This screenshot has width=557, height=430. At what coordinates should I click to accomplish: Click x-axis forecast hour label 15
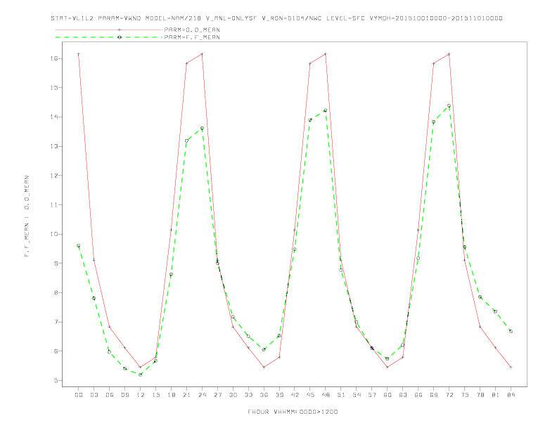[x=155, y=395]
